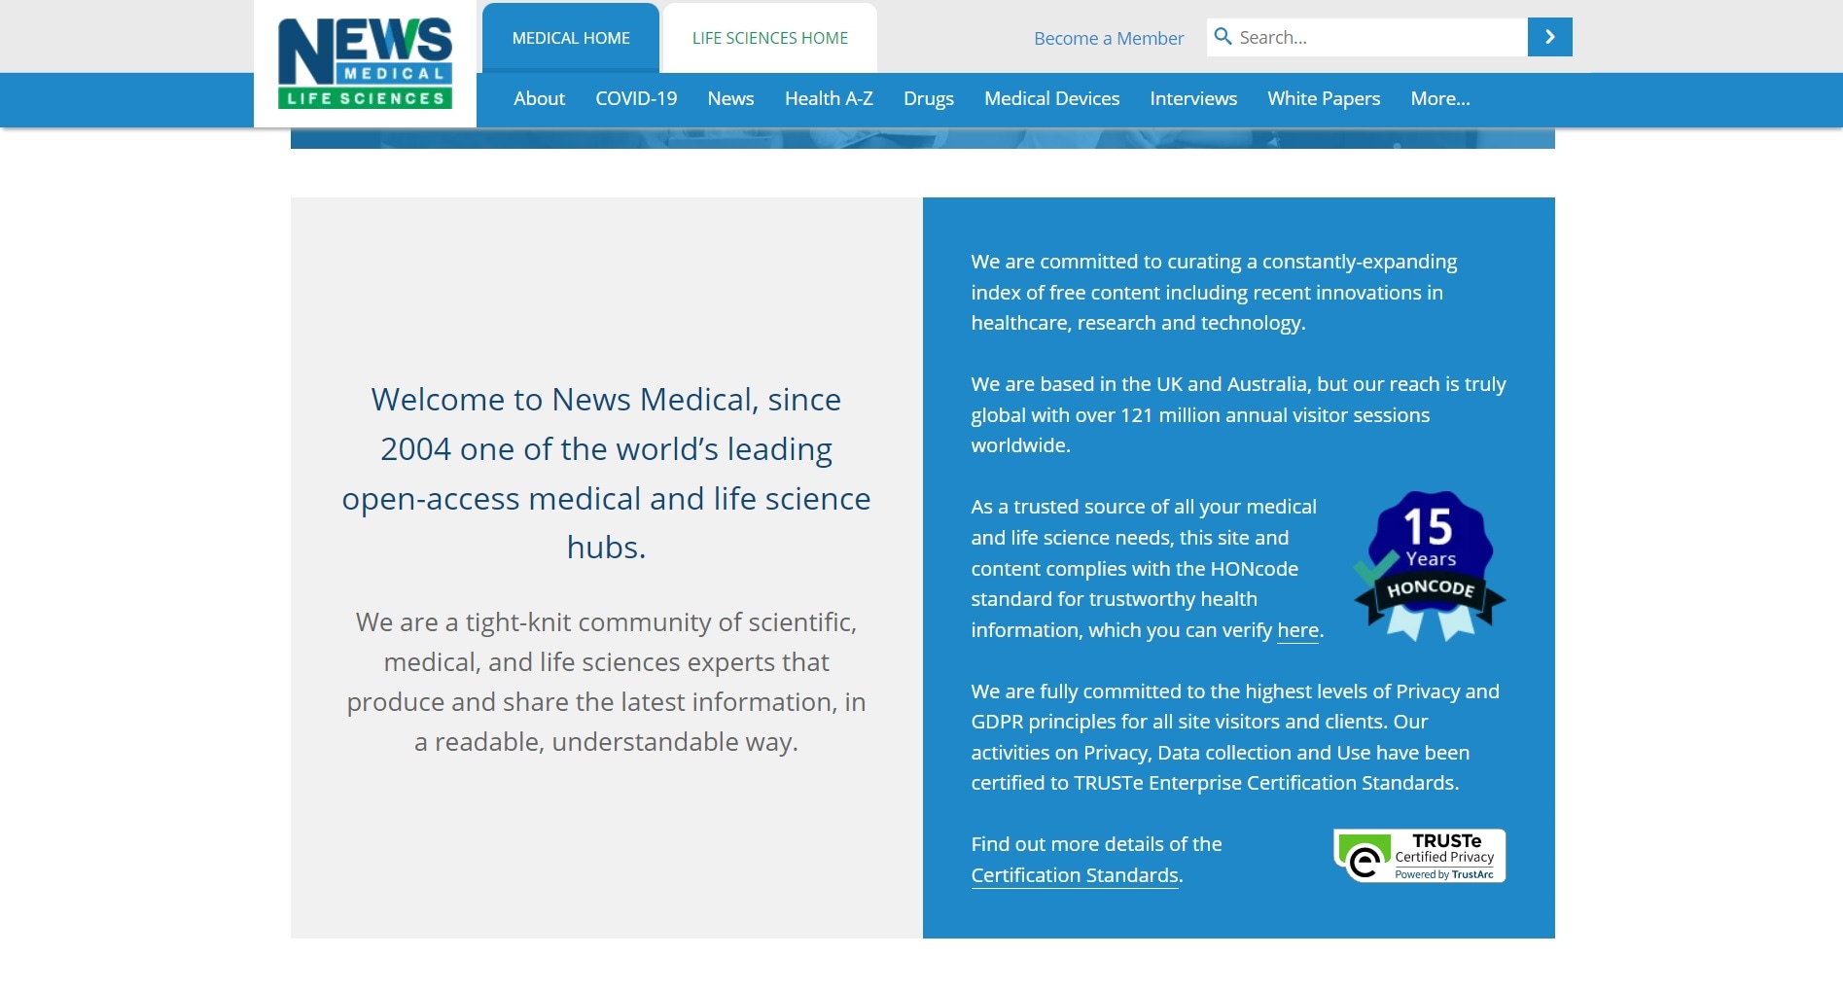Switch to the Life Sciences Home tab

tap(770, 38)
